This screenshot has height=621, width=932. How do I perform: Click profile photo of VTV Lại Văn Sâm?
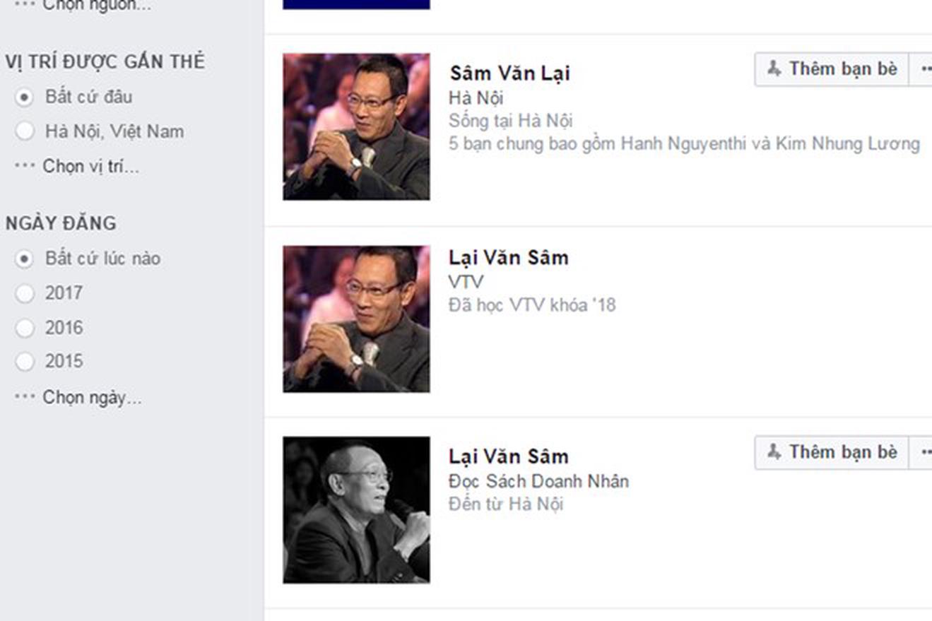[x=356, y=319]
